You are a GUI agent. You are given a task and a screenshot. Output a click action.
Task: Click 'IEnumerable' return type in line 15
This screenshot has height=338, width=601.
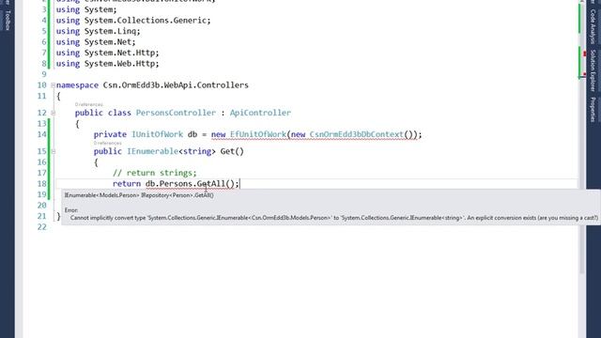click(152, 151)
